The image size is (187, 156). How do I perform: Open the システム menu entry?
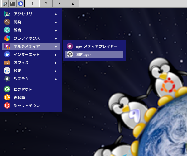31,79
